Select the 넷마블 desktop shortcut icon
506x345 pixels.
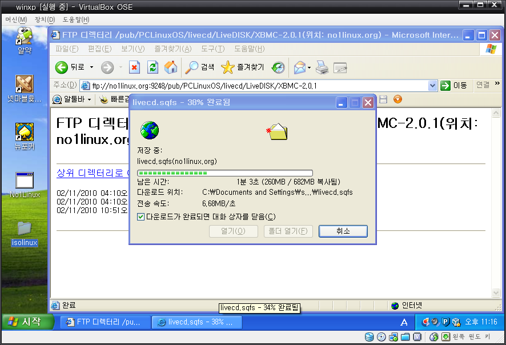click(x=25, y=89)
